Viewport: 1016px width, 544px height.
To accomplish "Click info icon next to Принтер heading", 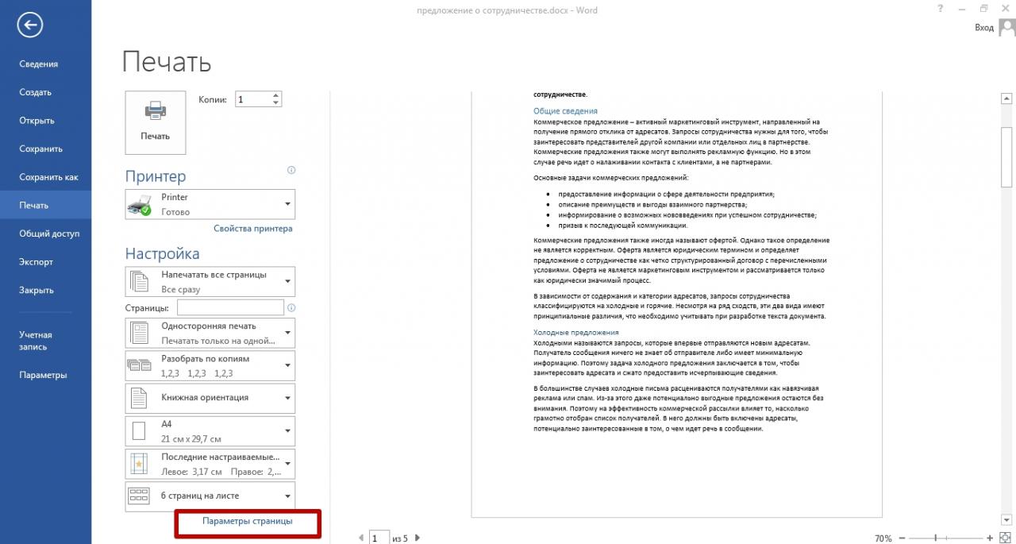I will coord(291,170).
